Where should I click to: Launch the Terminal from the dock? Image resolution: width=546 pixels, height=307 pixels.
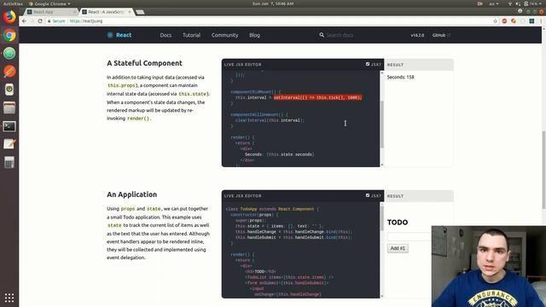9,126
